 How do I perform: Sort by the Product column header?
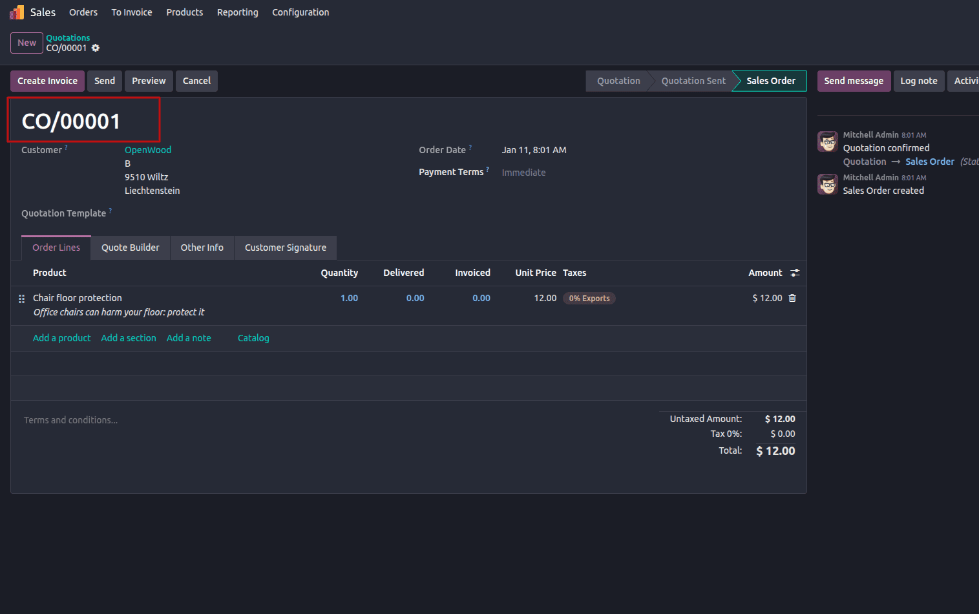(x=50, y=273)
